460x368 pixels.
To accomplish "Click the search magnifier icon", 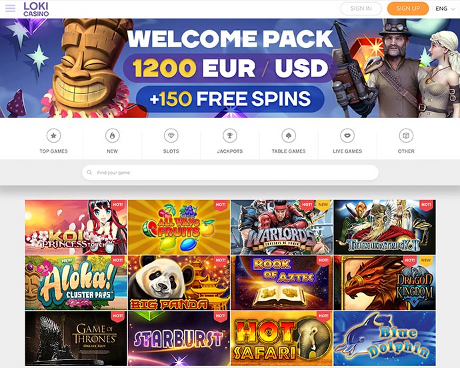I will [89, 172].
